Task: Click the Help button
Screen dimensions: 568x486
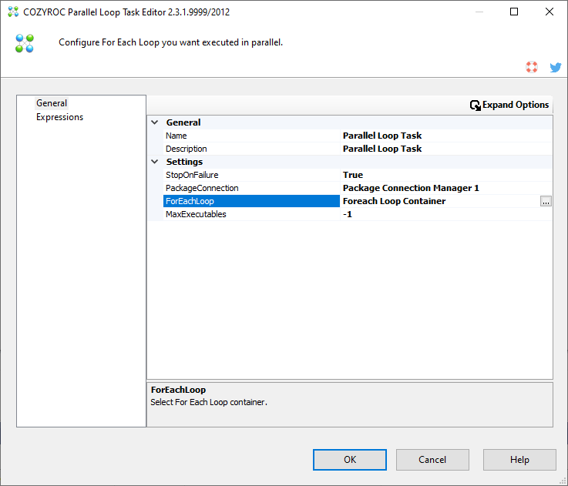Action: point(519,460)
